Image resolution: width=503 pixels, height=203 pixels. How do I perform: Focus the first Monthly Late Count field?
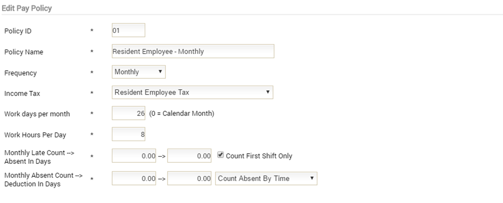pos(134,156)
